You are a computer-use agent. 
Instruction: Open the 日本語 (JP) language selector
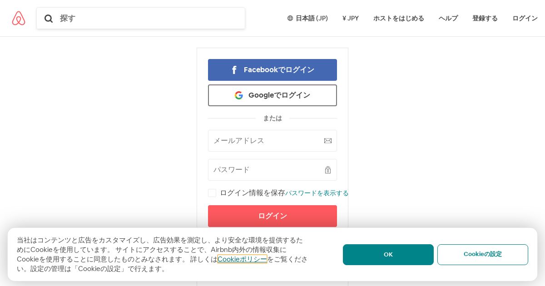pyautogui.click(x=307, y=18)
